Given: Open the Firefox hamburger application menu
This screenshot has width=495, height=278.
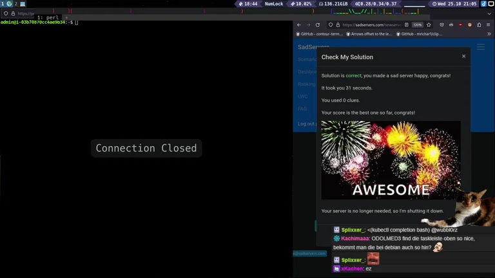Looking at the screenshot, I should click(489, 25).
